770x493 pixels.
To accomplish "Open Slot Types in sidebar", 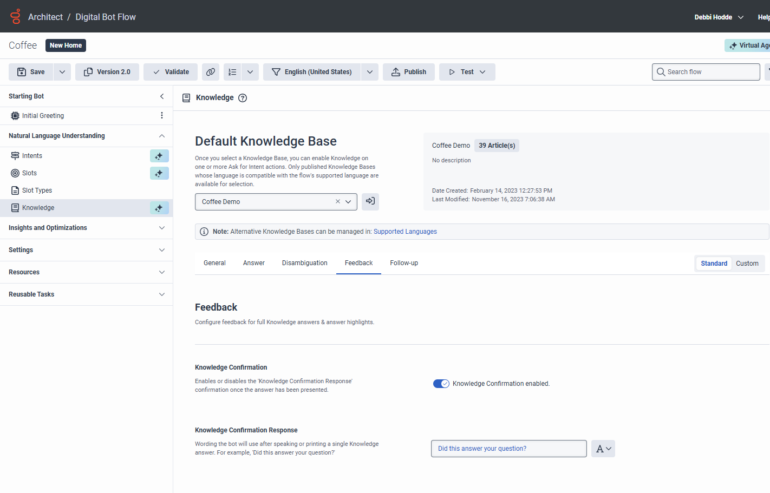I will [37, 190].
